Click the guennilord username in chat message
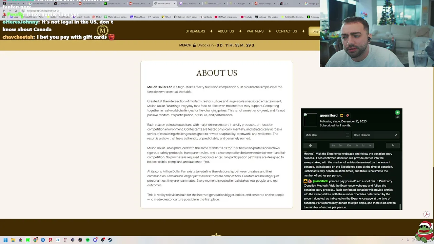434x244 pixels. (320, 181)
